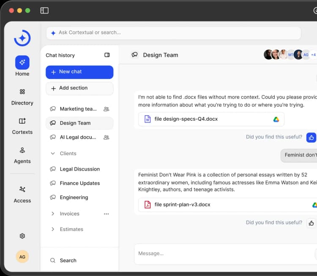Open file design-specs-Q4.docx attachment
317x276 pixels.
tap(211, 119)
